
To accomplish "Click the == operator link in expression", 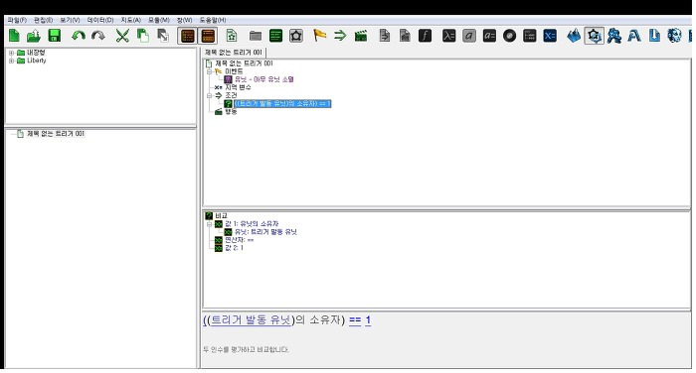I will point(355,319).
